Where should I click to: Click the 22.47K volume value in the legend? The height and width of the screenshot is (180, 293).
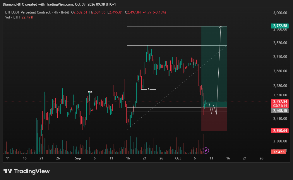coord(28,17)
